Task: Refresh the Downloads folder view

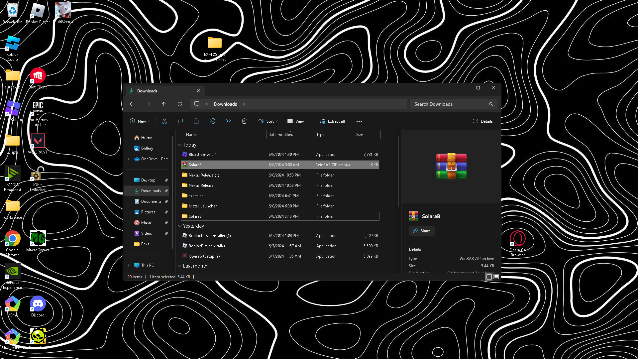Action: (180, 104)
